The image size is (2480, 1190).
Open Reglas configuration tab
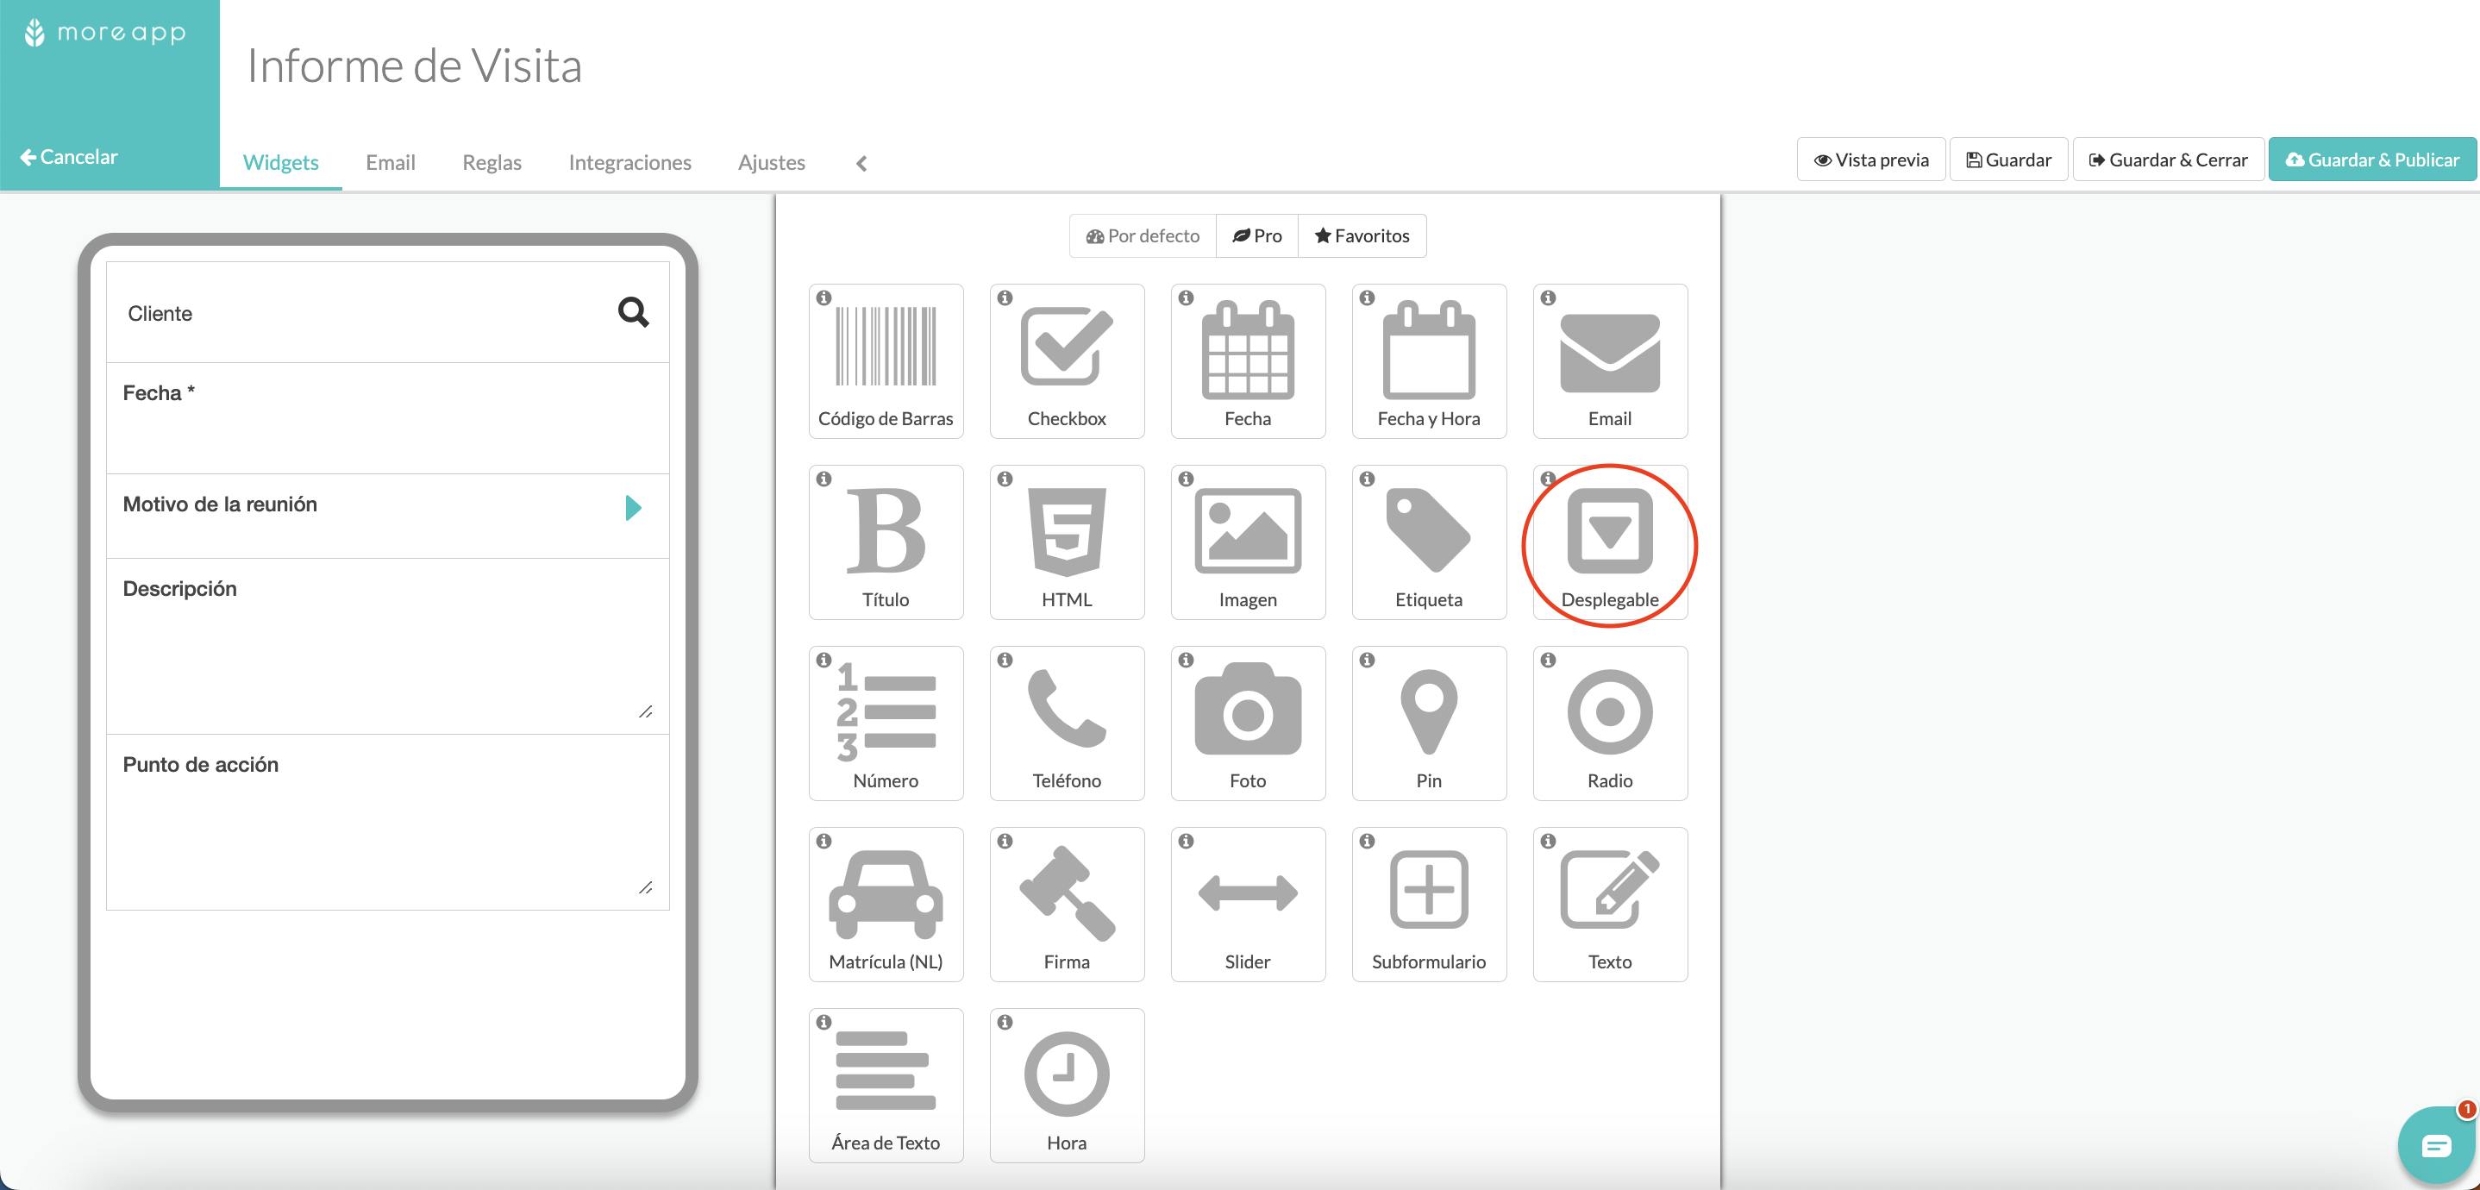click(x=492, y=161)
